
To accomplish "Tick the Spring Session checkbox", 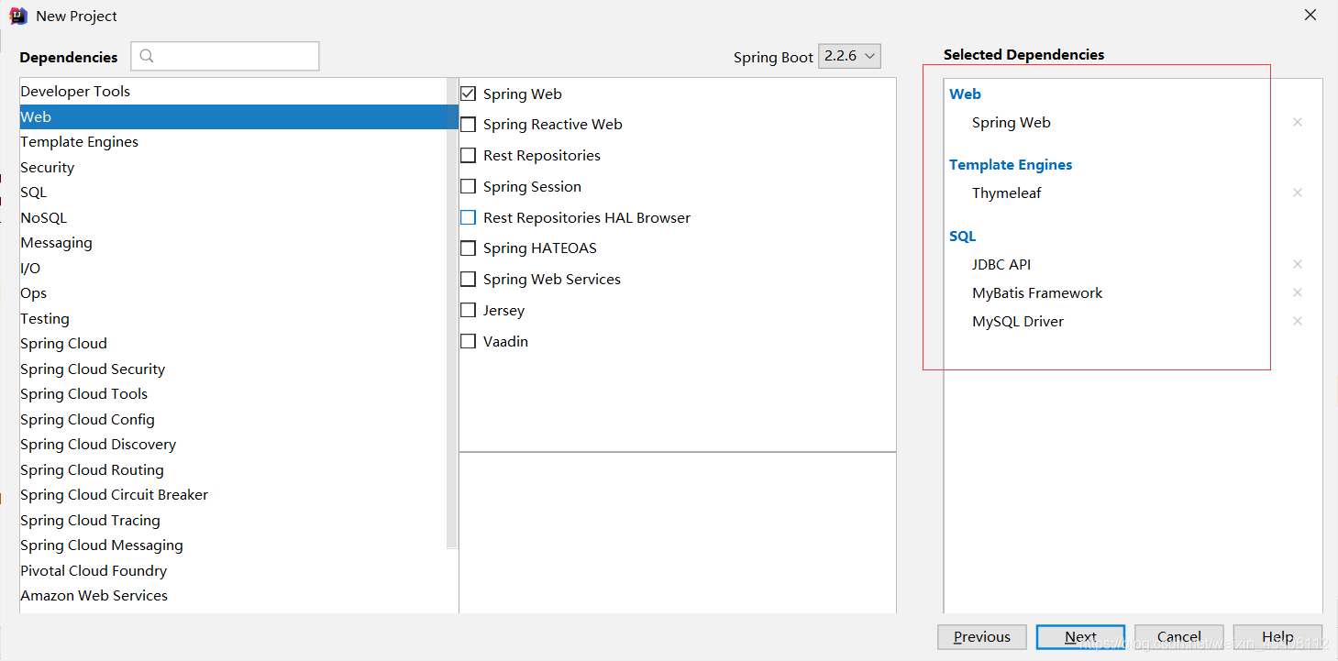I will pyautogui.click(x=468, y=186).
